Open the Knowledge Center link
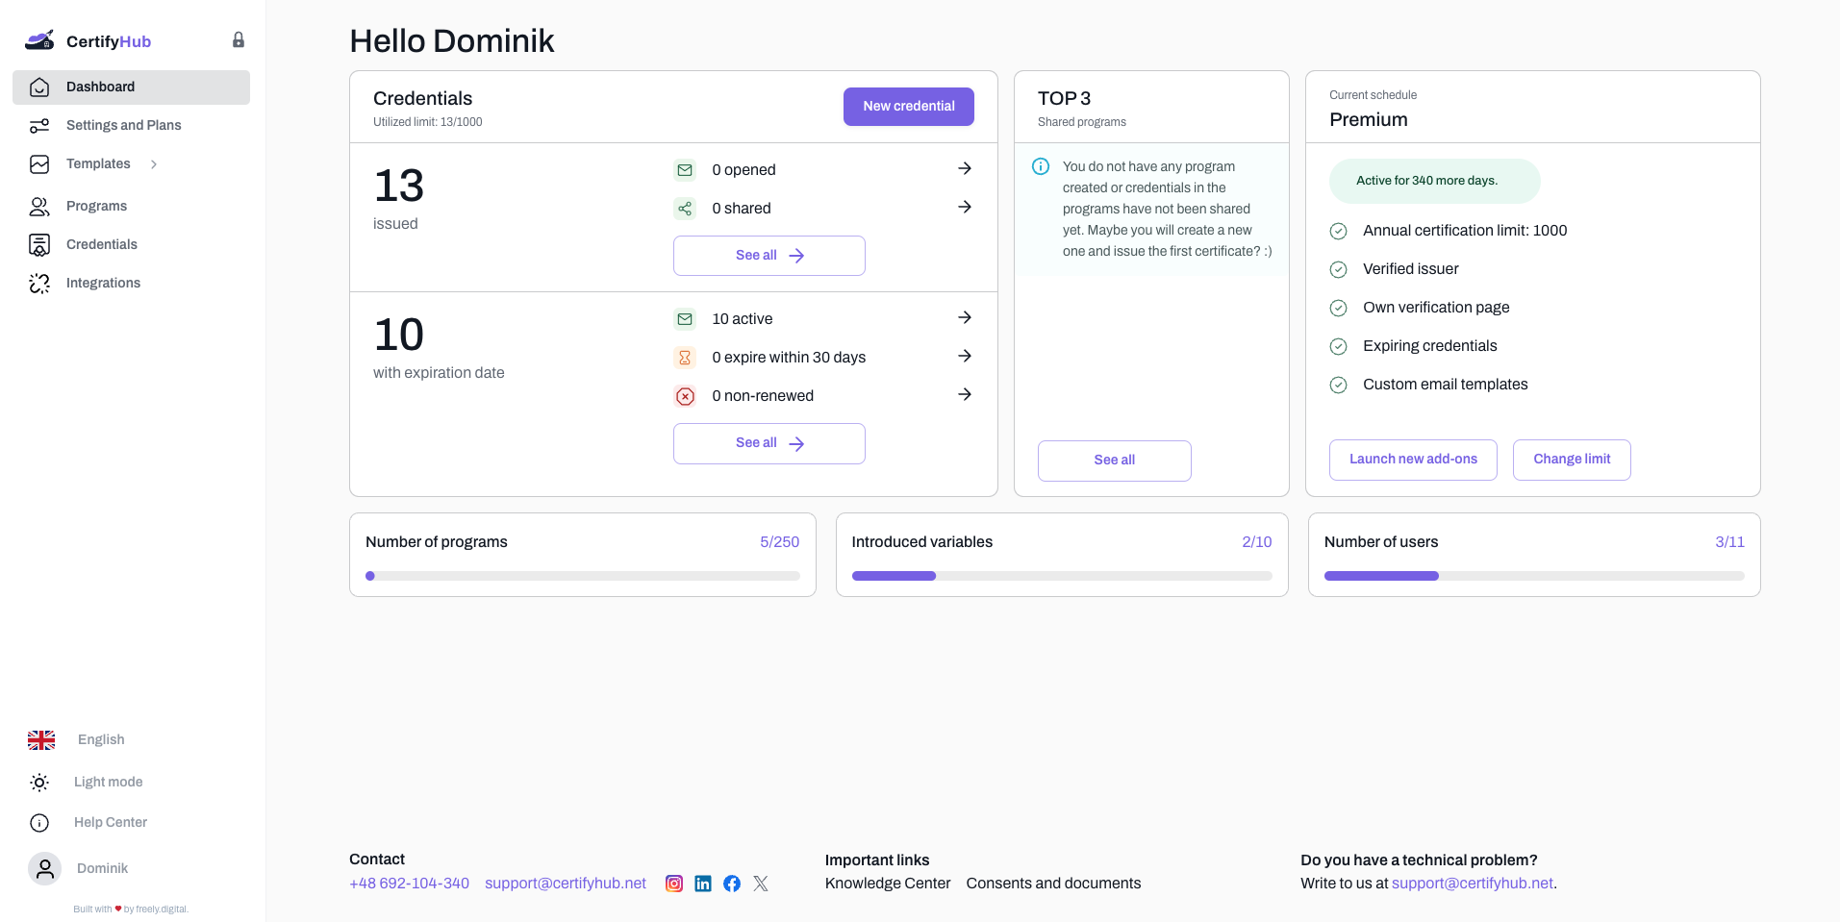The width and height of the screenshot is (1840, 922). pos(887,884)
